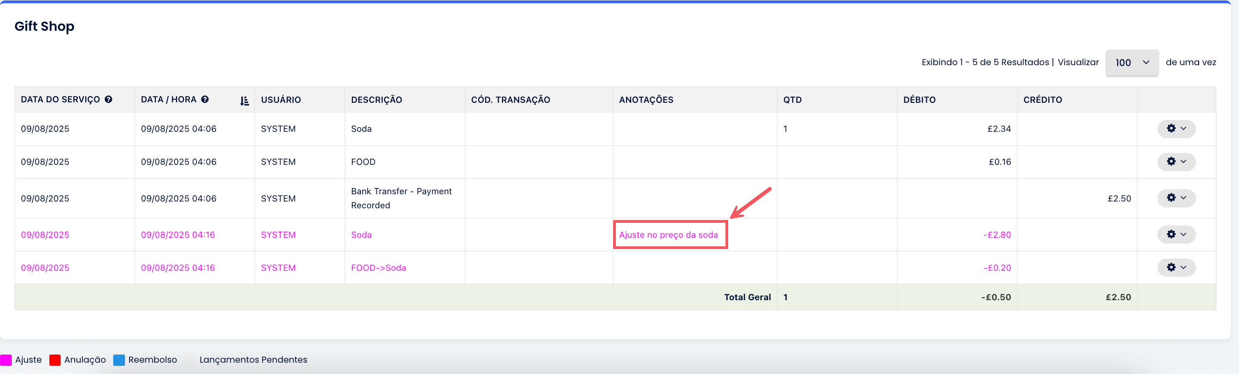This screenshot has height=374, width=1239.
Task: Click the £0.16 debit amount
Action: coord(999,162)
